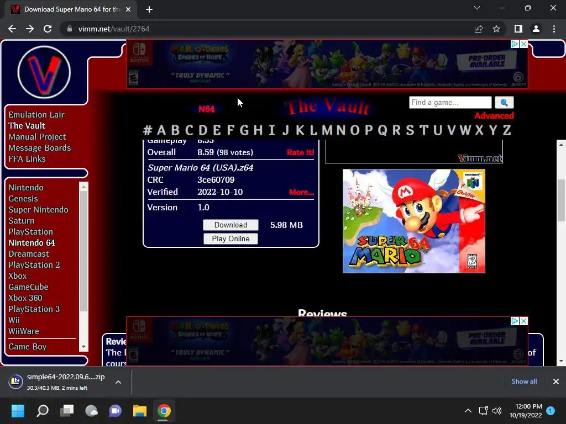566x424 pixels.
Task: Click the systems list scrollbar up arrow
Action: (84, 187)
